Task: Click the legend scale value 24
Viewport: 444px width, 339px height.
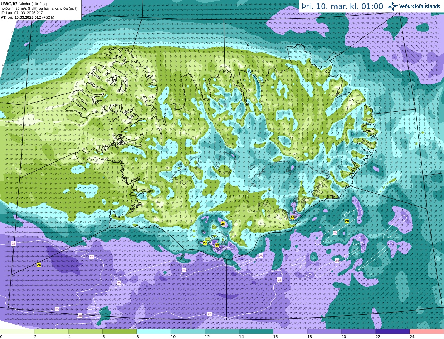Action: [412, 337]
